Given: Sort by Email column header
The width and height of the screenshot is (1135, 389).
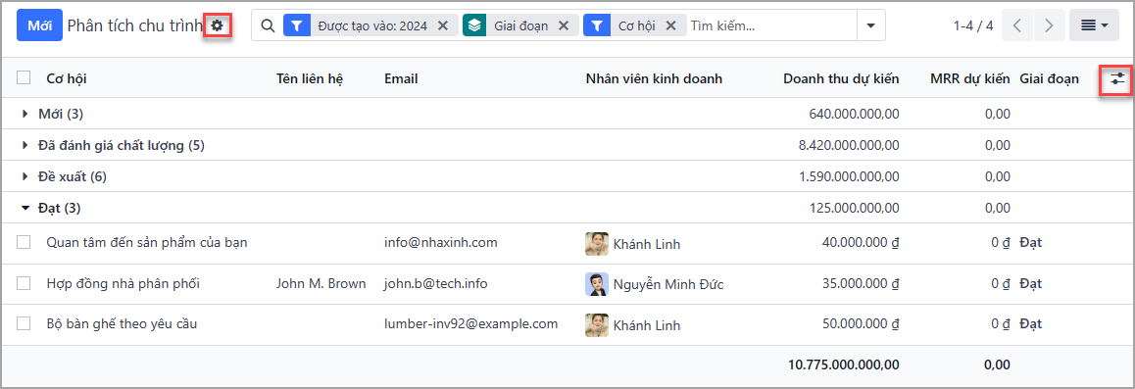Looking at the screenshot, I should point(401,78).
